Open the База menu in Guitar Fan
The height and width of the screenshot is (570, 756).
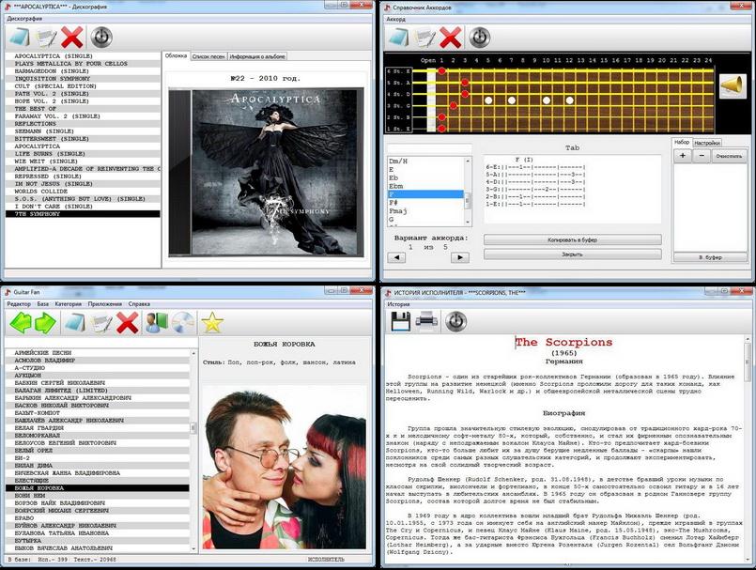pyautogui.click(x=43, y=304)
